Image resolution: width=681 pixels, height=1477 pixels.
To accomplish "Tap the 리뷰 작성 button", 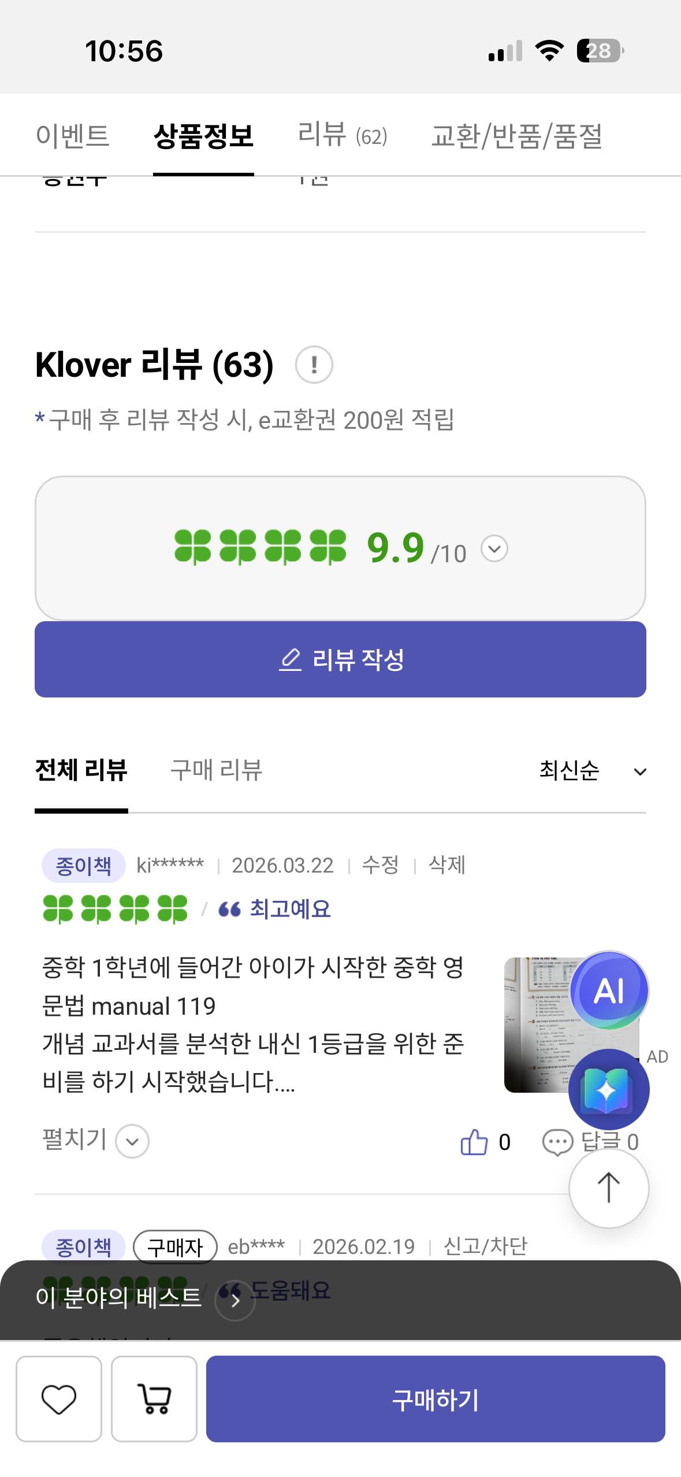I will [x=340, y=659].
